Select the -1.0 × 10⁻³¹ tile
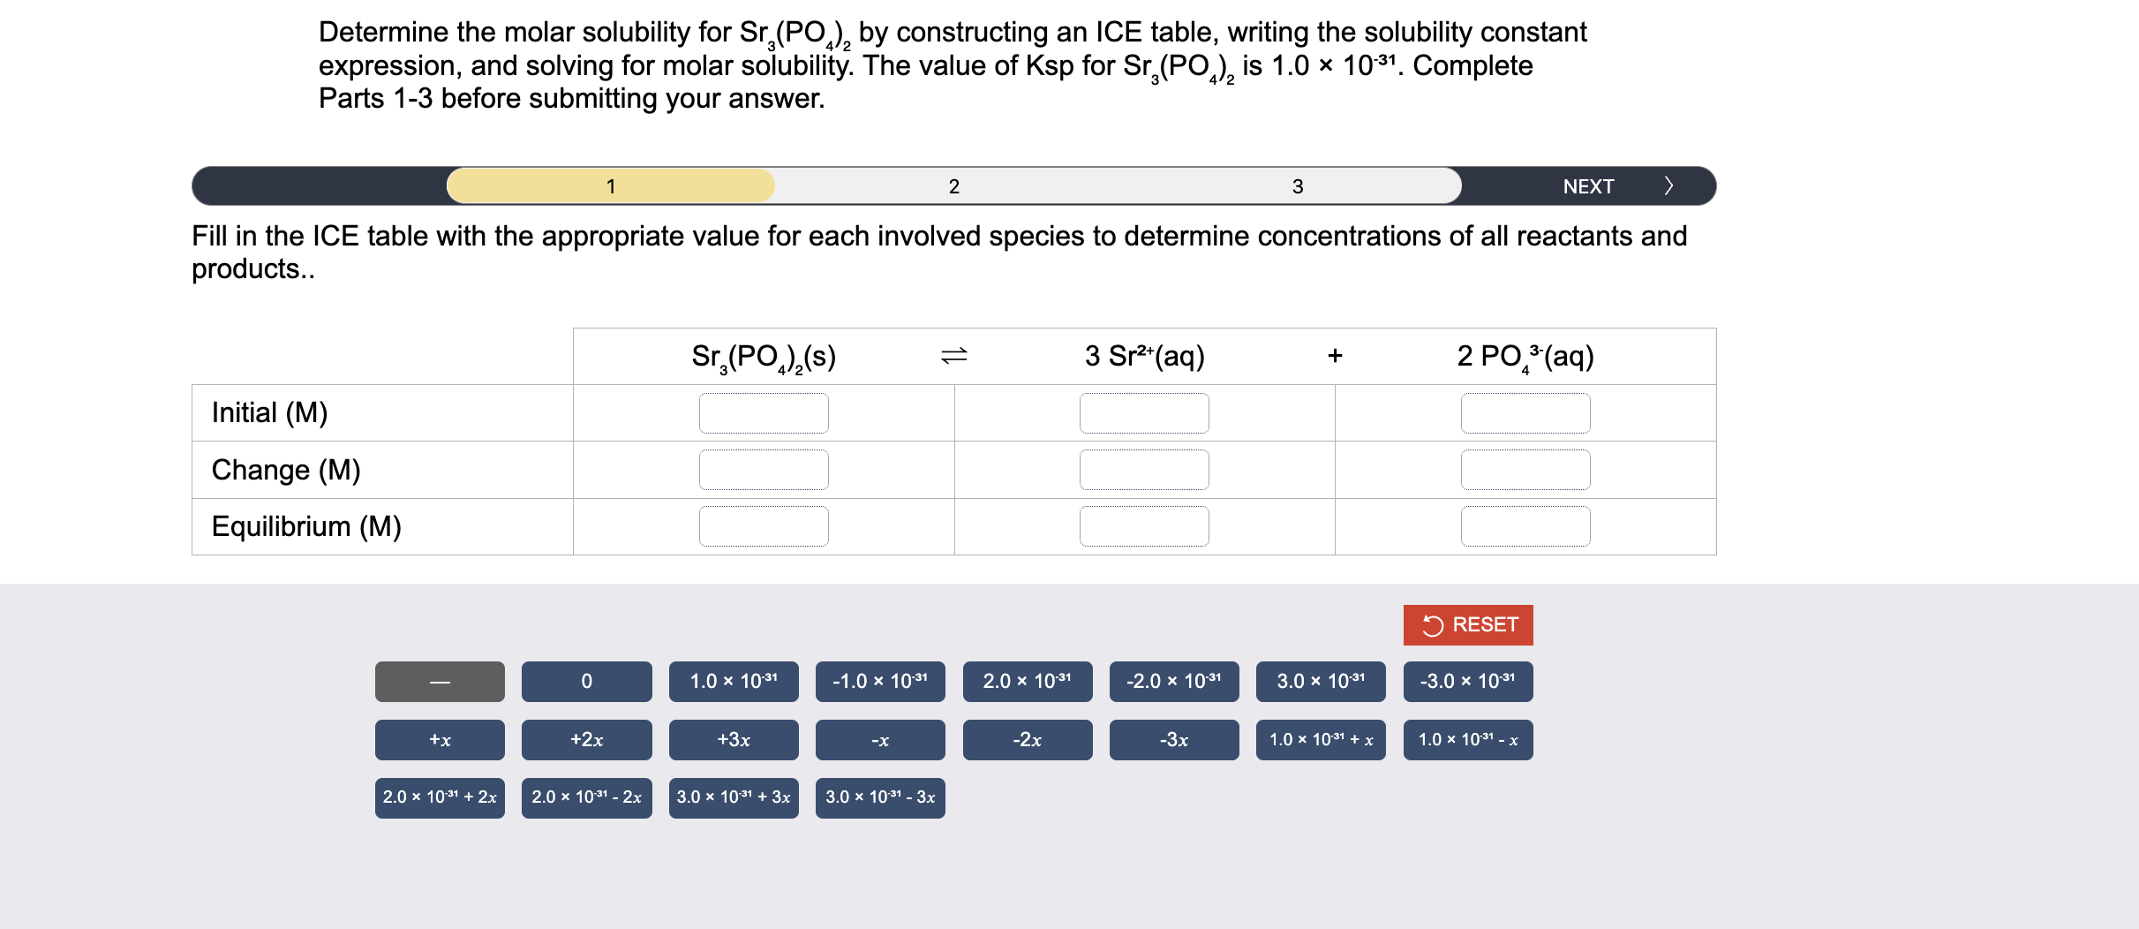Image resolution: width=2139 pixels, height=929 pixels. [x=879, y=681]
